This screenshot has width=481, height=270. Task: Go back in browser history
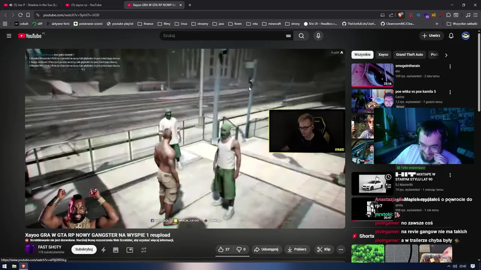coord(5,15)
